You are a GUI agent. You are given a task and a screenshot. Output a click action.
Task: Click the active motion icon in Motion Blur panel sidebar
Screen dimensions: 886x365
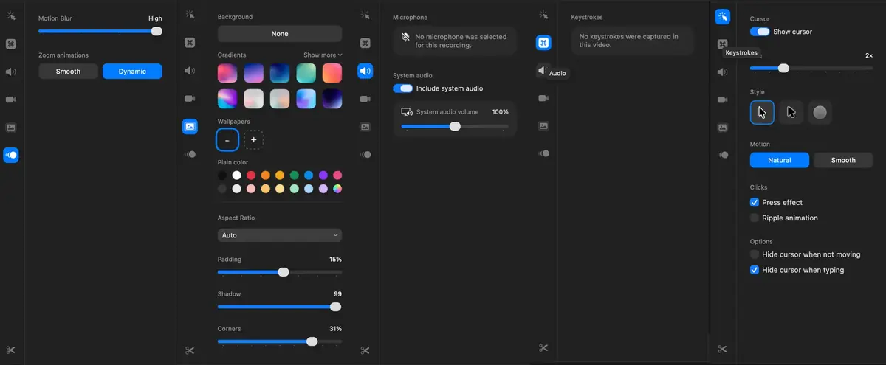(x=11, y=155)
